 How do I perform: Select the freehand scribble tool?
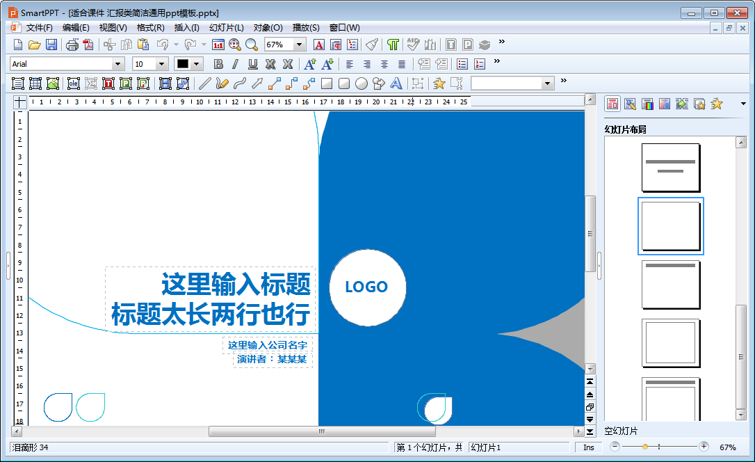click(x=222, y=83)
